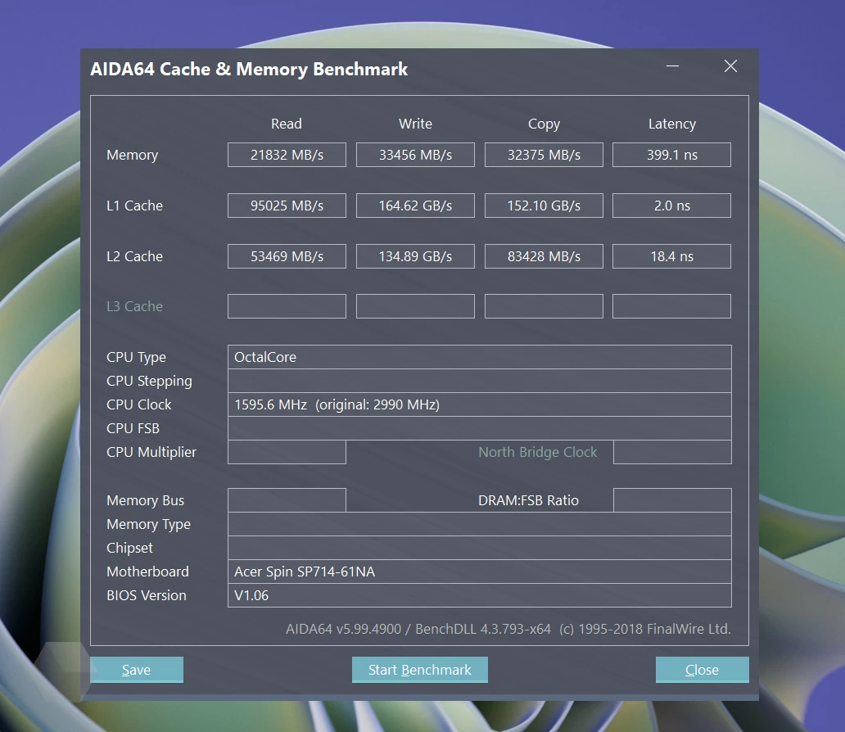This screenshot has height=732, width=845.
Task: Click the Memory Latency 399.1 ns field
Action: [671, 155]
